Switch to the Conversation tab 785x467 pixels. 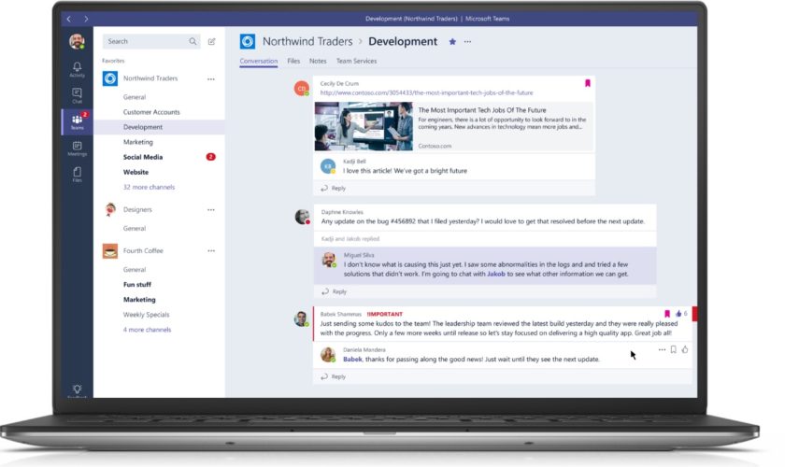(x=258, y=61)
